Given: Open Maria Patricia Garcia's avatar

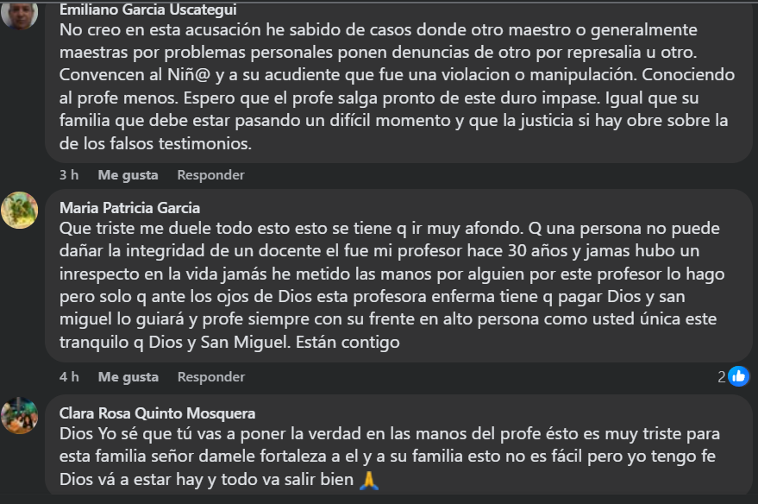Looking at the screenshot, I should (x=19, y=210).
